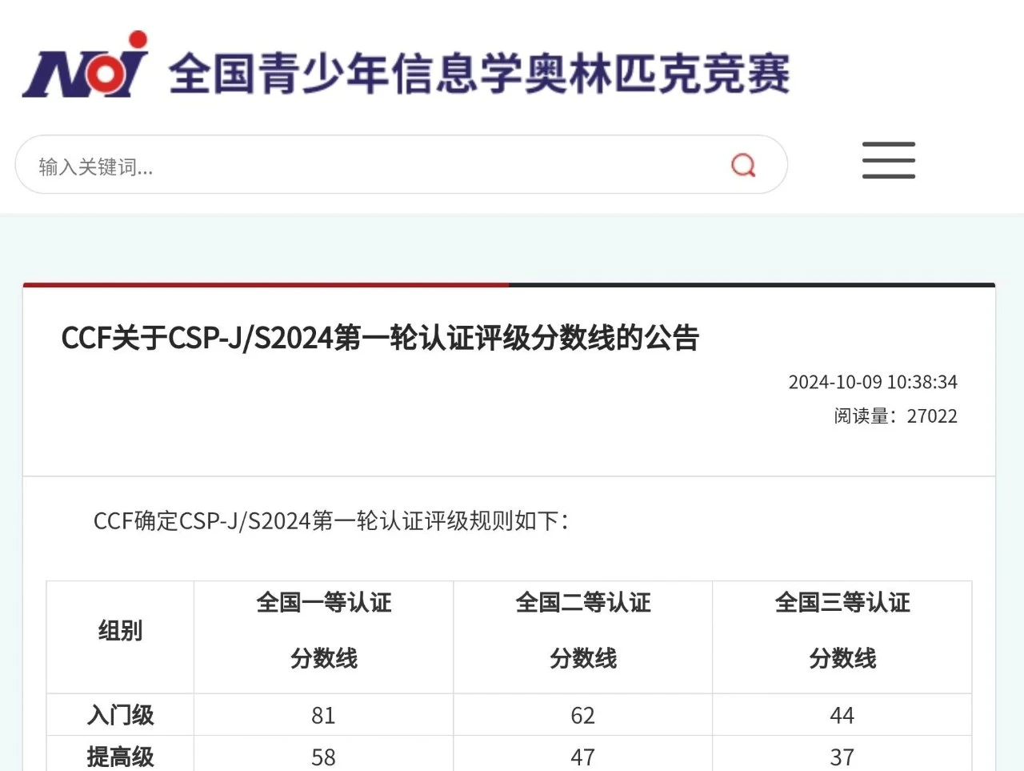Click the 提高级 second-level score 47

tap(582, 757)
